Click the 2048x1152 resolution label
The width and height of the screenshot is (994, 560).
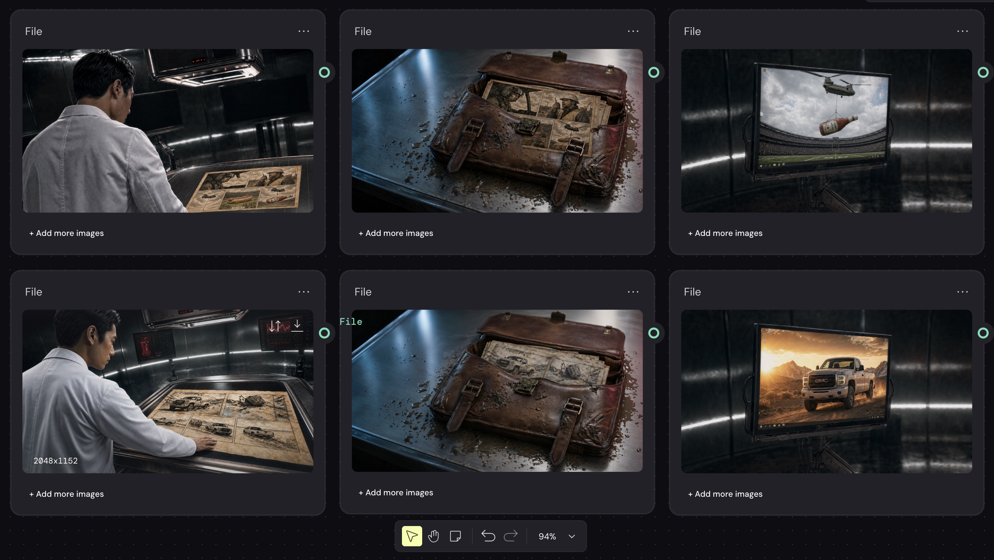pos(56,461)
